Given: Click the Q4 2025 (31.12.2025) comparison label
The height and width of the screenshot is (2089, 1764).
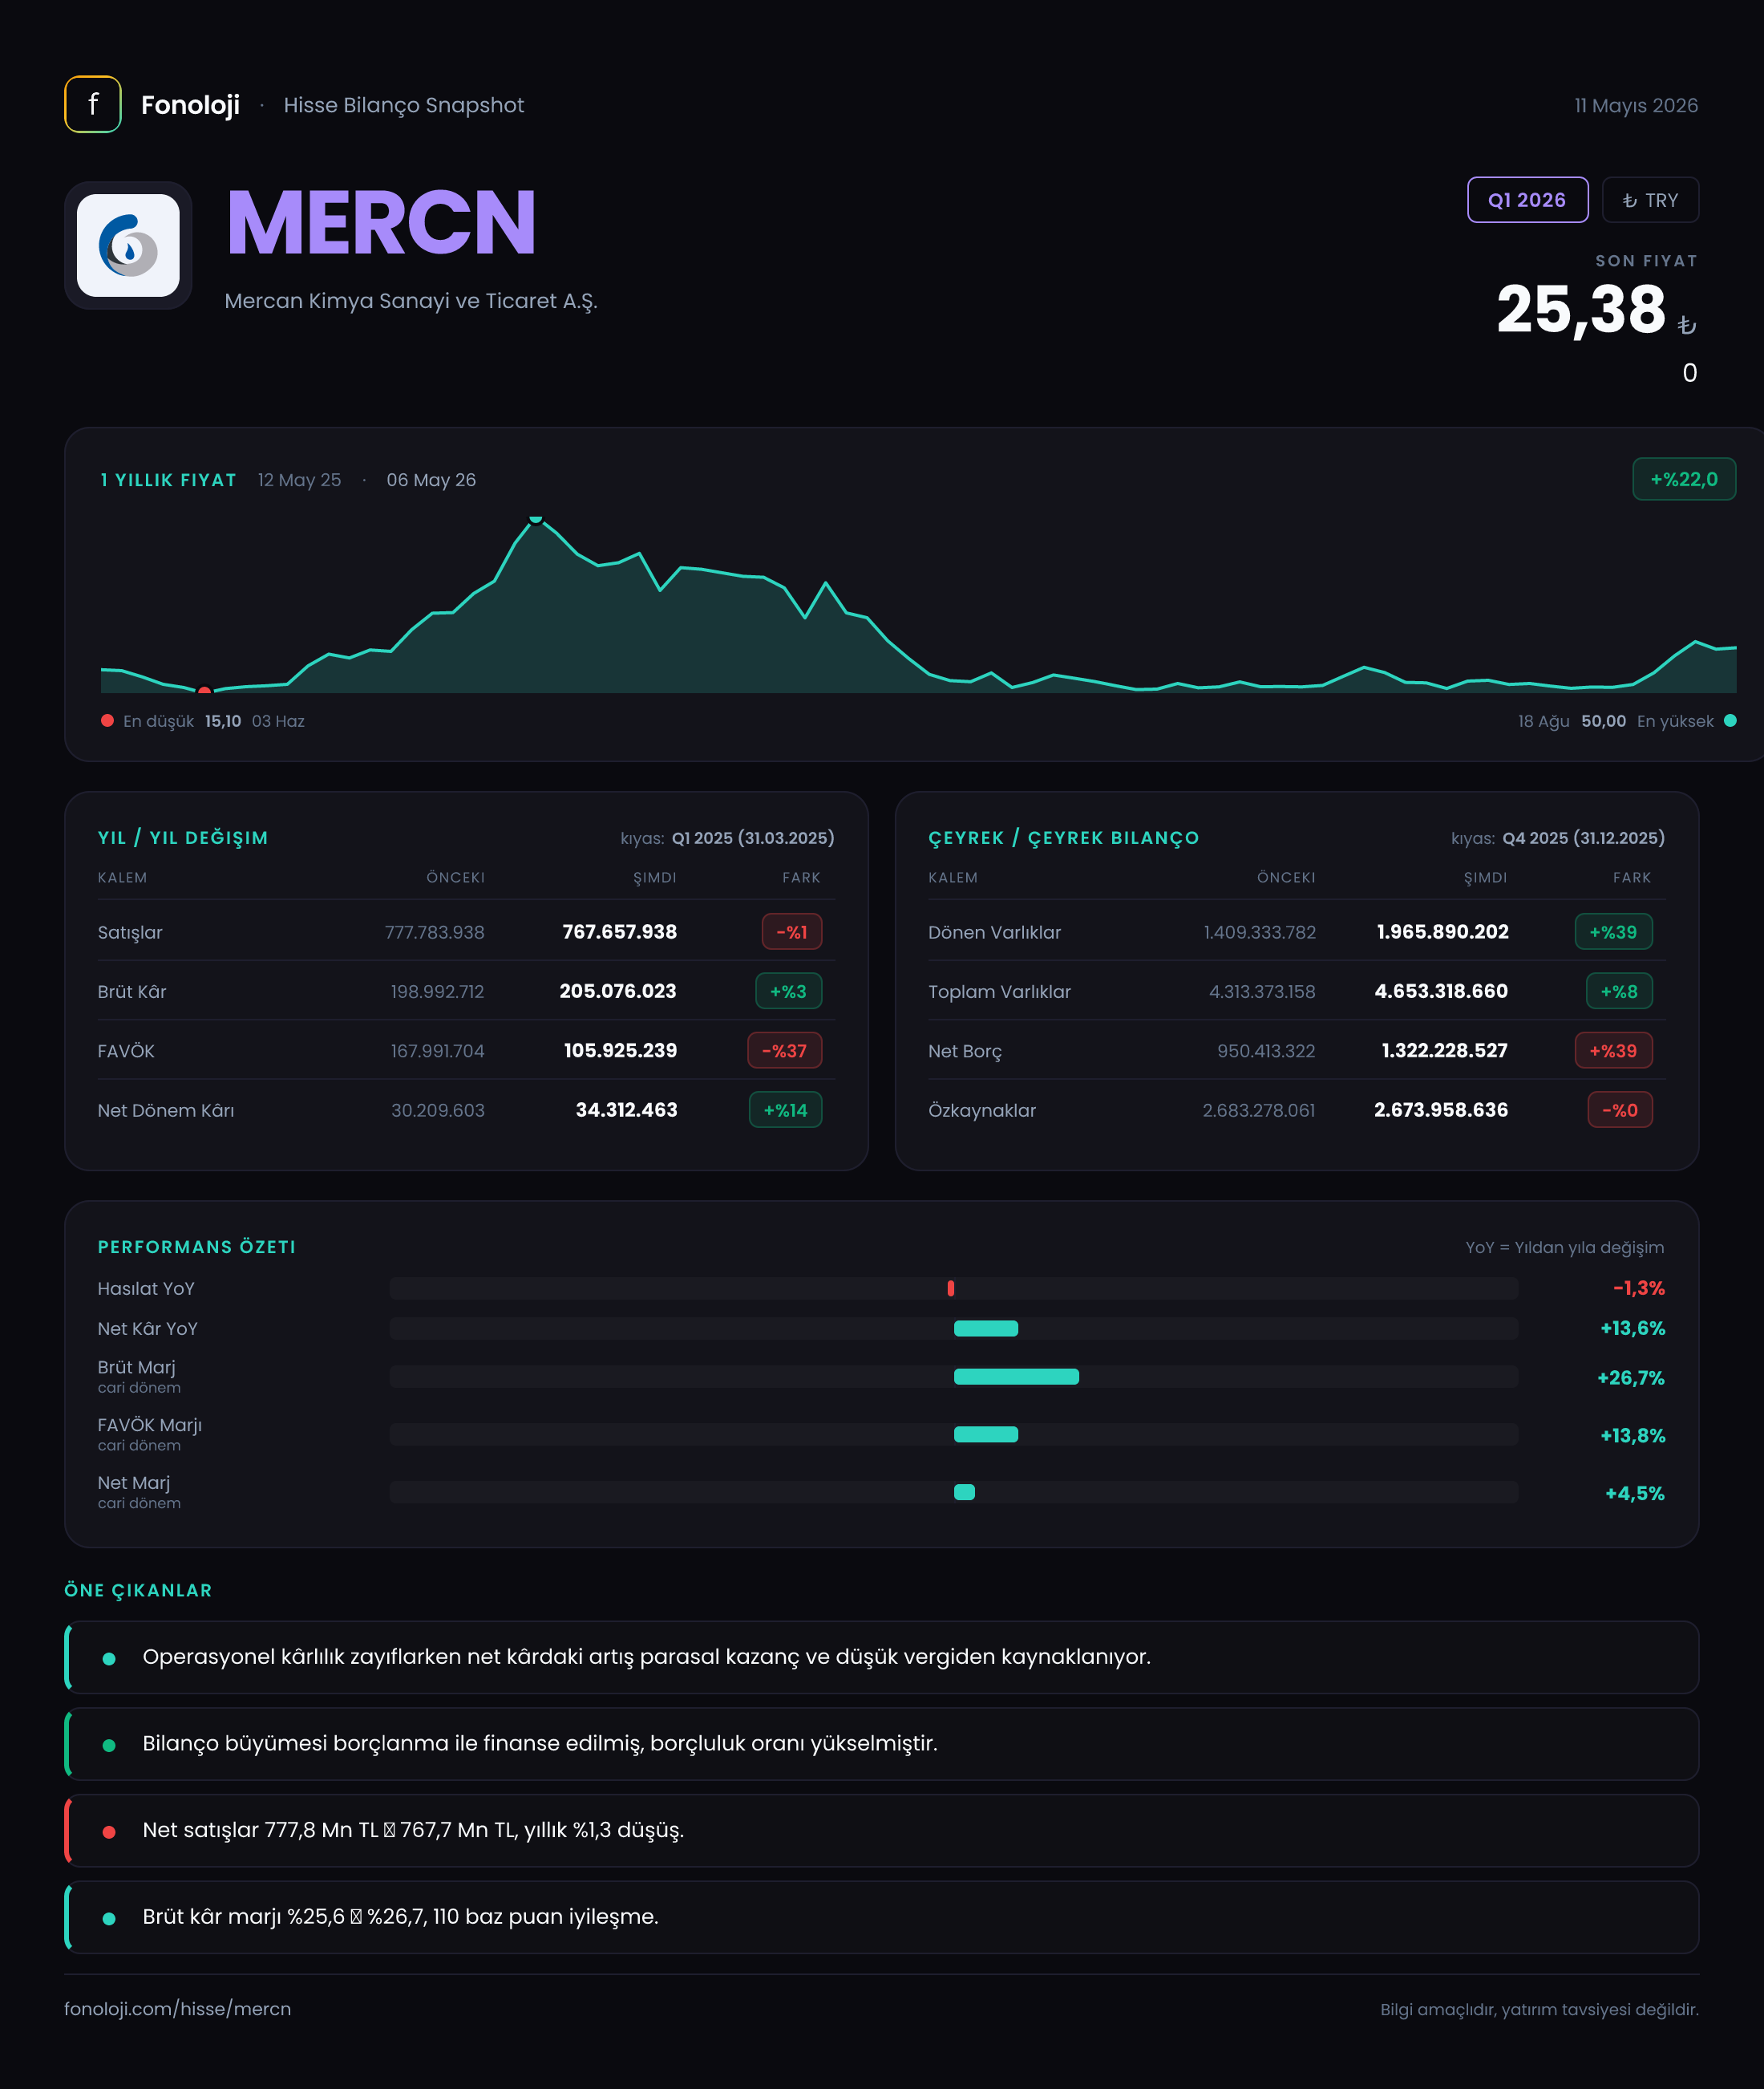Looking at the screenshot, I should (1583, 838).
